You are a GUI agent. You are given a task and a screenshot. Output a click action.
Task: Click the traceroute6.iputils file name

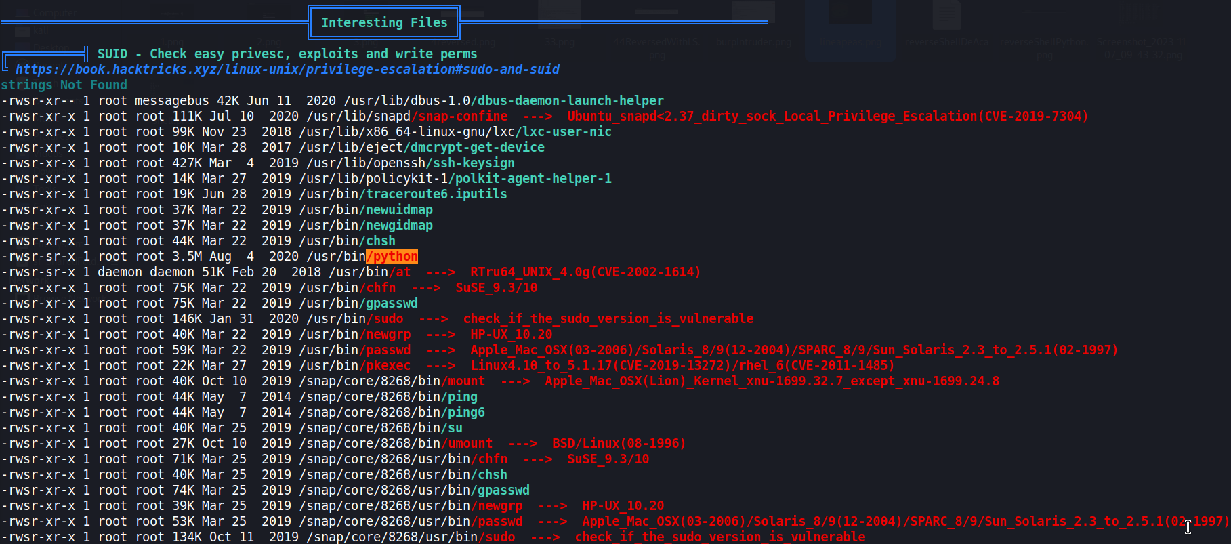pyautogui.click(x=436, y=194)
